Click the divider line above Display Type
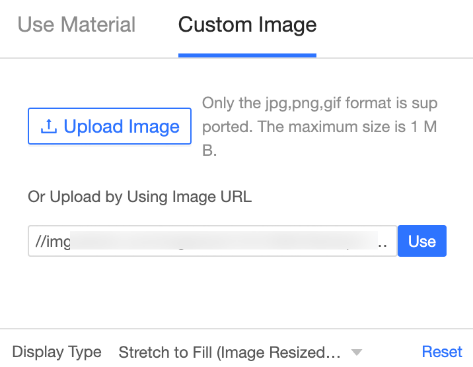Viewport: 473px width, 367px height. point(236,329)
